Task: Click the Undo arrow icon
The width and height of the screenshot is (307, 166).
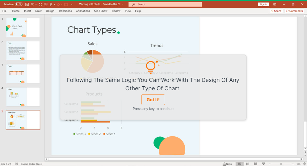Action: [33, 4]
